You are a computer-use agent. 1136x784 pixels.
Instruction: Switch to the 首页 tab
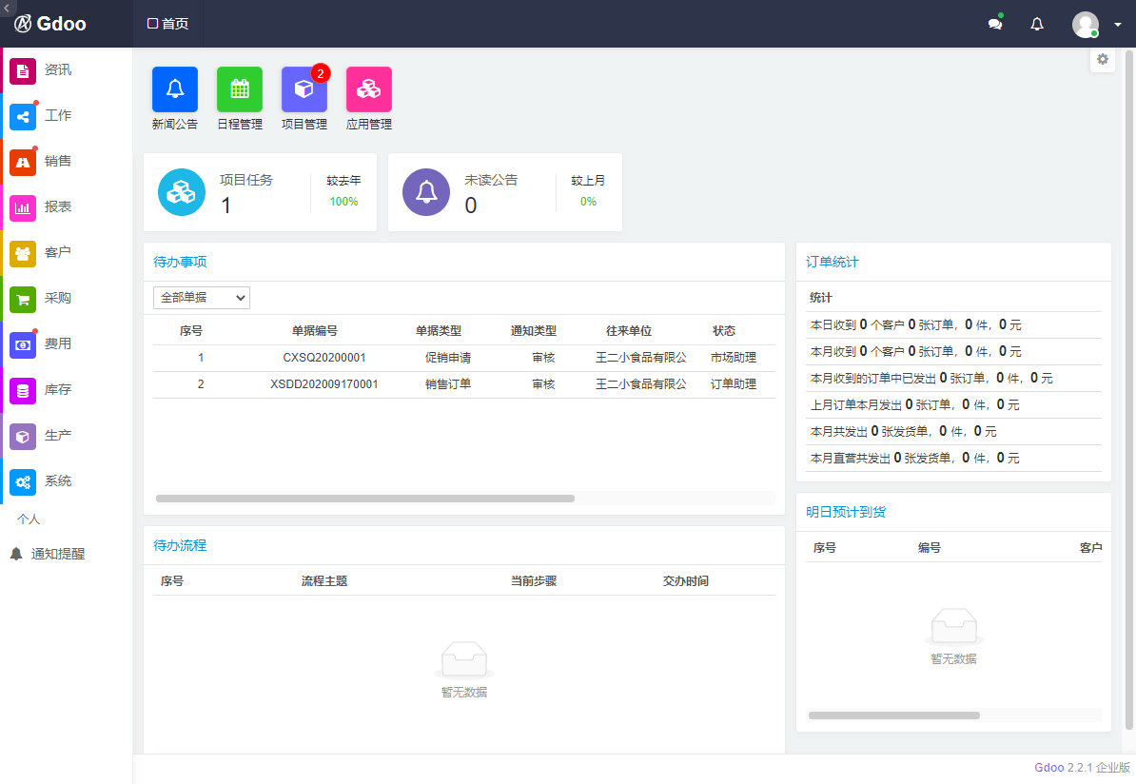pos(168,24)
